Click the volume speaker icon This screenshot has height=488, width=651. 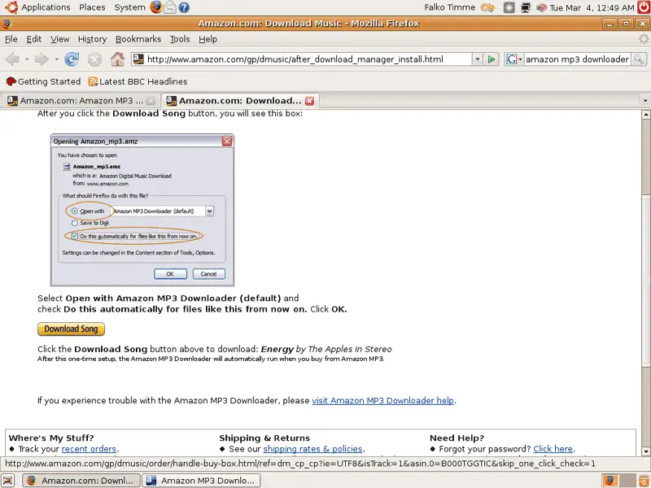click(x=541, y=7)
